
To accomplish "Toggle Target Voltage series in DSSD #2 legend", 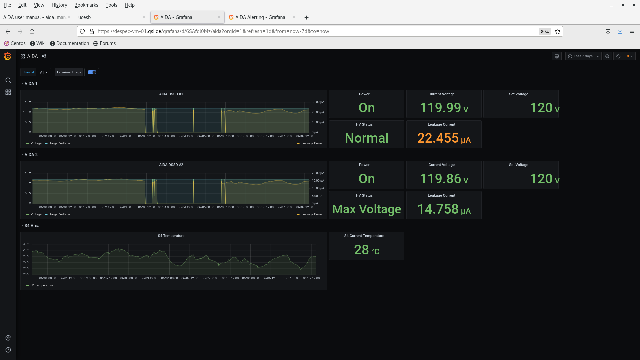I will coord(59,214).
